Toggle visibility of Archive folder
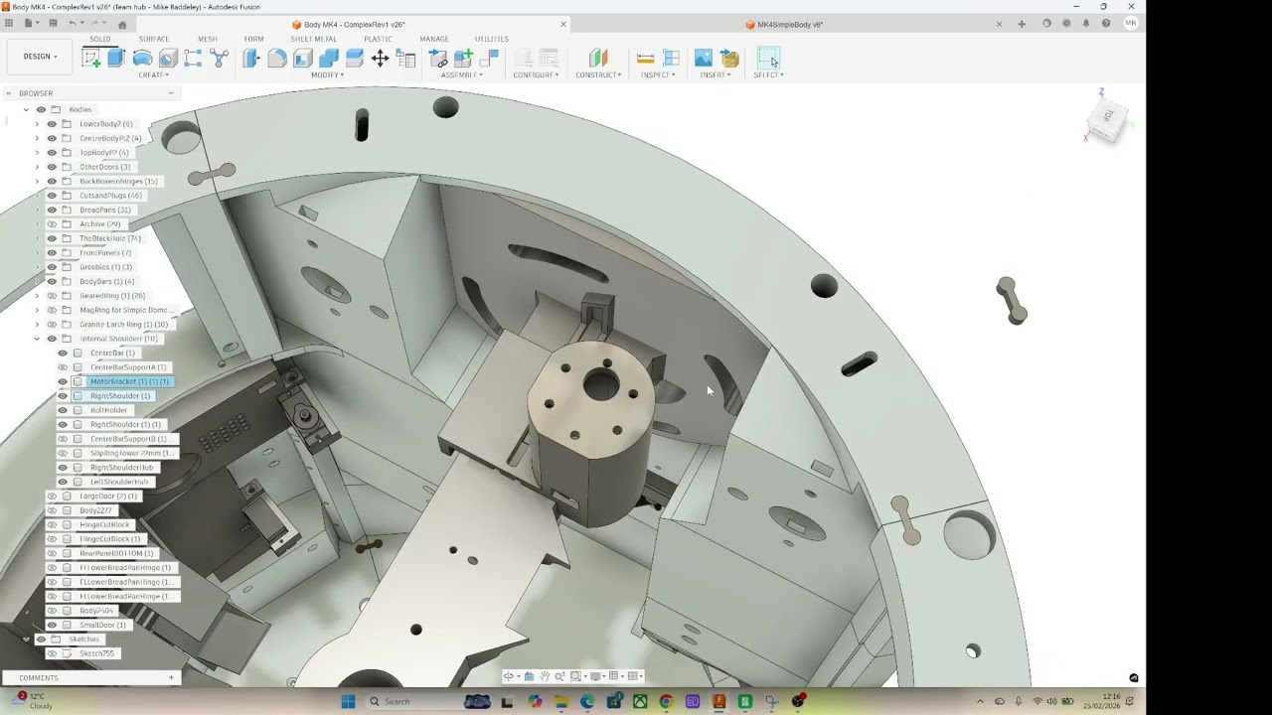Screen dimensions: 1272x715 pyautogui.click(x=52, y=224)
